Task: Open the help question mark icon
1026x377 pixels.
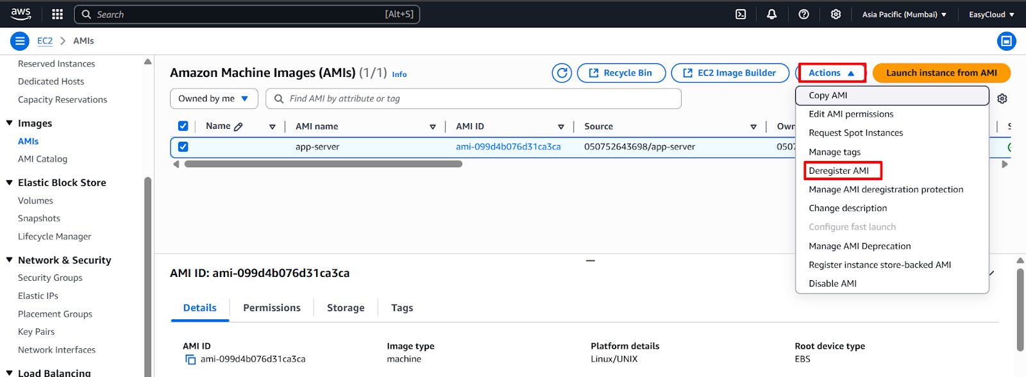Action: pos(803,14)
